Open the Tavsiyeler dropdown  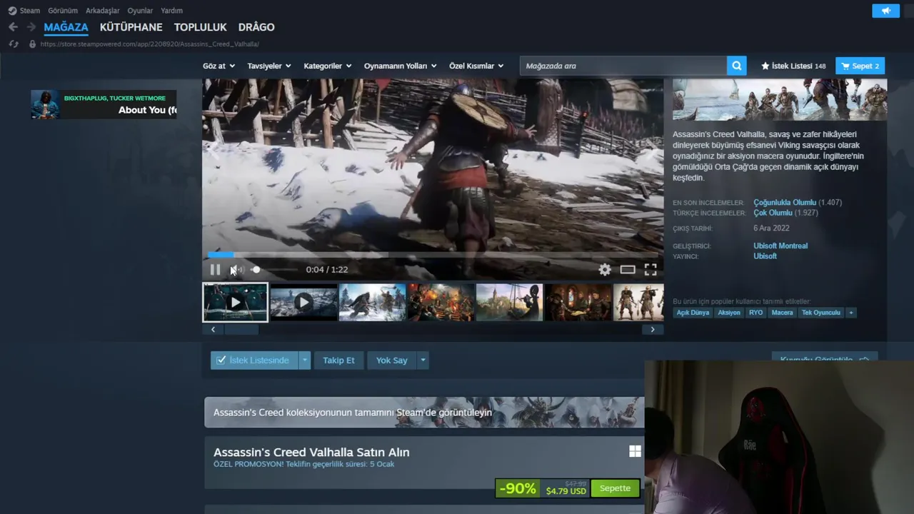tap(270, 66)
